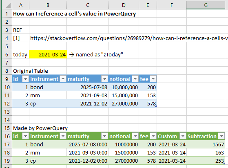Select the 'REF' cell
The image size is (228, 168).
tap(21, 30)
